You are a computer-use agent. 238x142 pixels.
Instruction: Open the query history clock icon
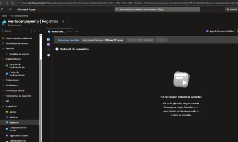[48, 55]
